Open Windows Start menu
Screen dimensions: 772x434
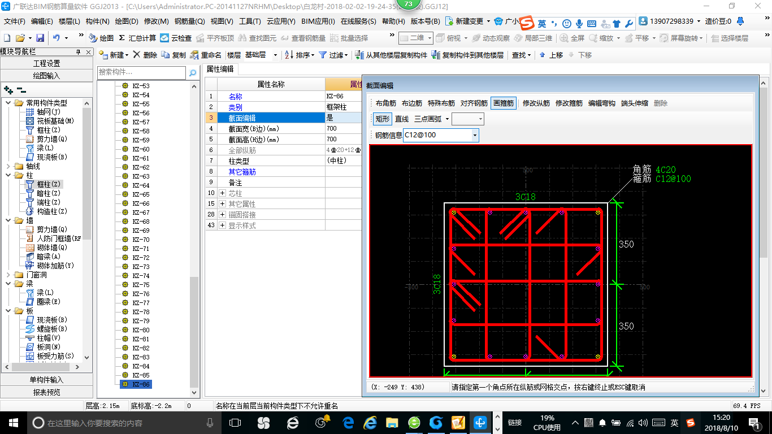(x=13, y=422)
